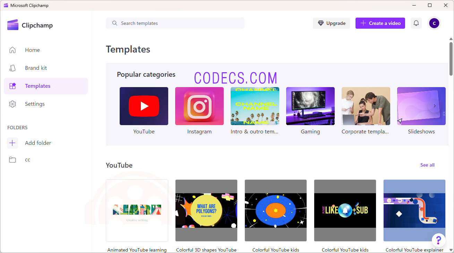454x253 pixels.
Task: Focus the Search templates field
Action: pos(175,23)
